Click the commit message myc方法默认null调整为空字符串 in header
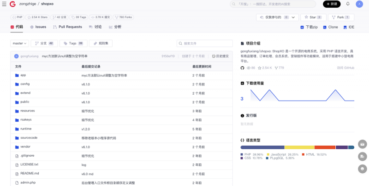The width and height of the screenshot is (369, 186). [x=65, y=56]
